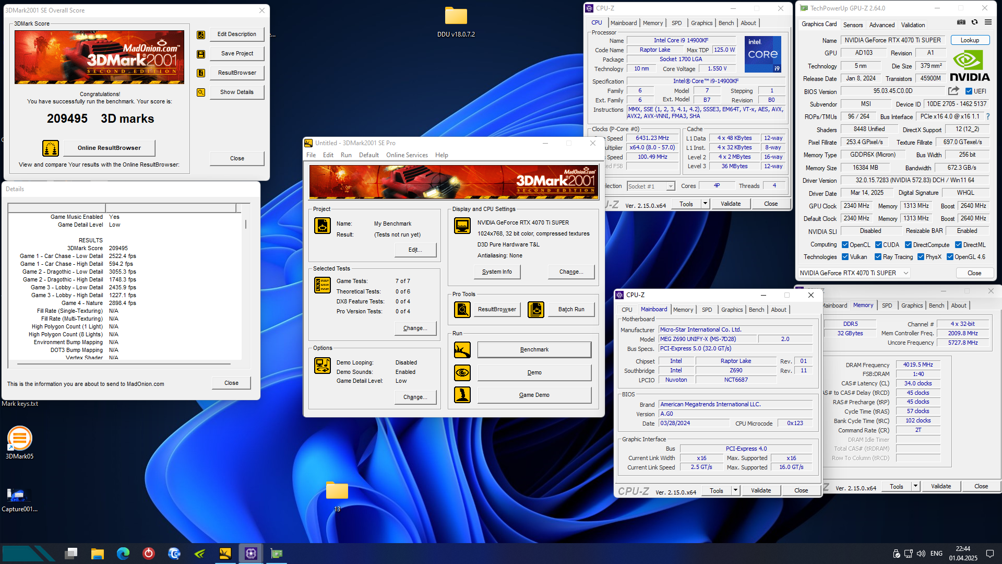Click the Edit... button under Project
This screenshot has height=564, width=1002.
415,250
